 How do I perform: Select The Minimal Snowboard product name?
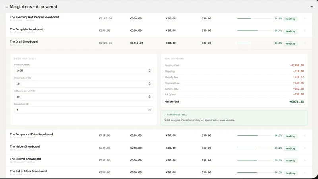[x=25, y=159]
